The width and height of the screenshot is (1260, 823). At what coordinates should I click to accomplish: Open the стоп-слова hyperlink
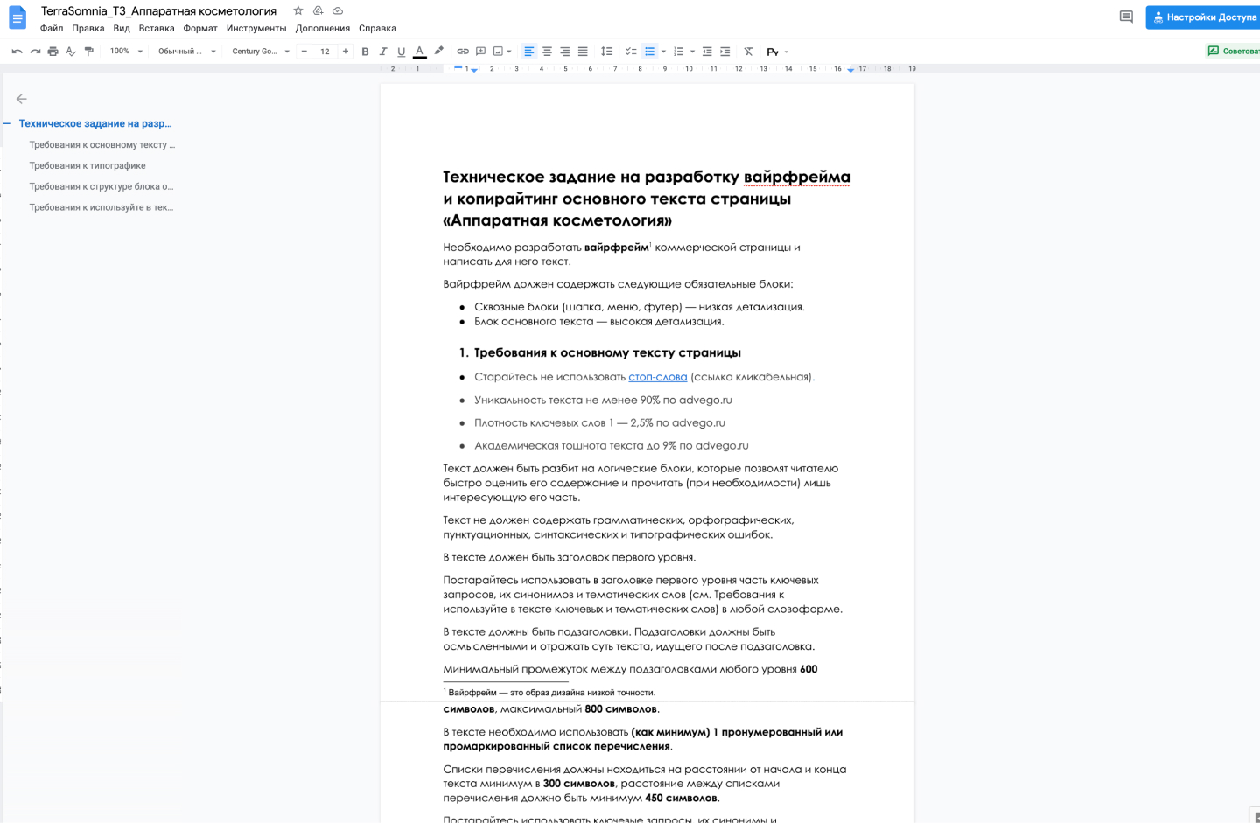pyautogui.click(x=658, y=377)
